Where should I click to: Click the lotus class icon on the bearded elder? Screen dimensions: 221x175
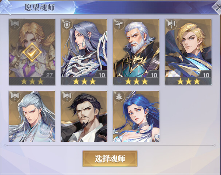tap(119, 24)
